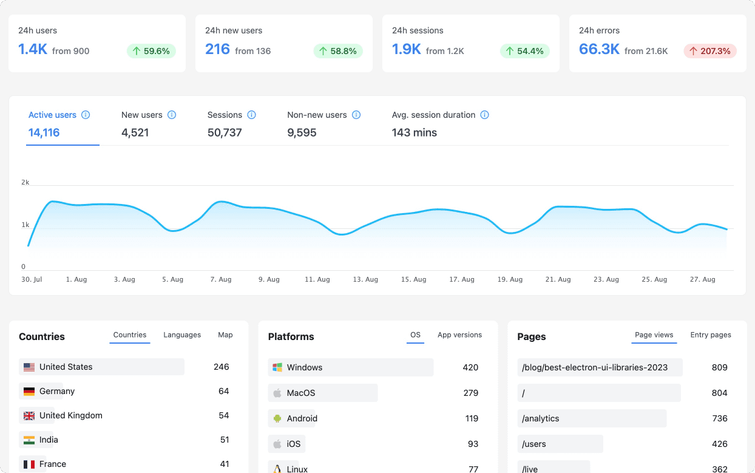
Task: Click info icon beside New users
Action: tap(172, 115)
